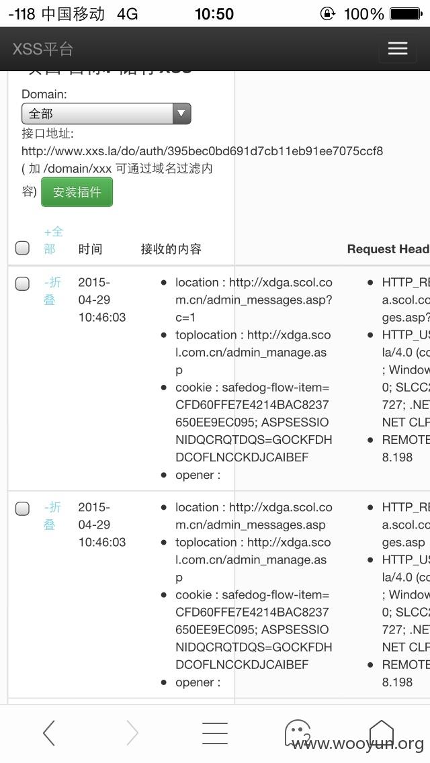Click the 时间 column header
Viewport: 430px width, 763px height.
point(91,249)
